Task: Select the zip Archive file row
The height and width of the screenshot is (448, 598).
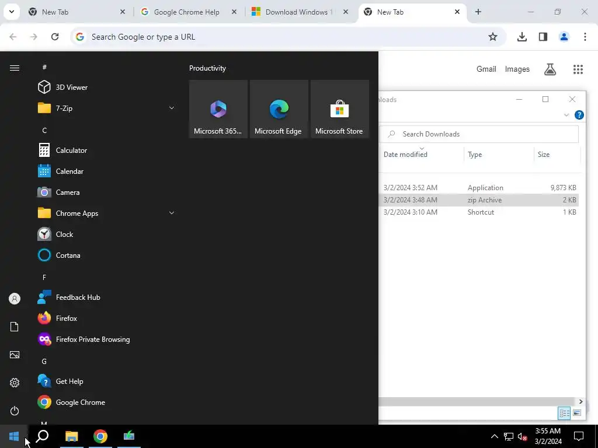Action: [x=479, y=199]
